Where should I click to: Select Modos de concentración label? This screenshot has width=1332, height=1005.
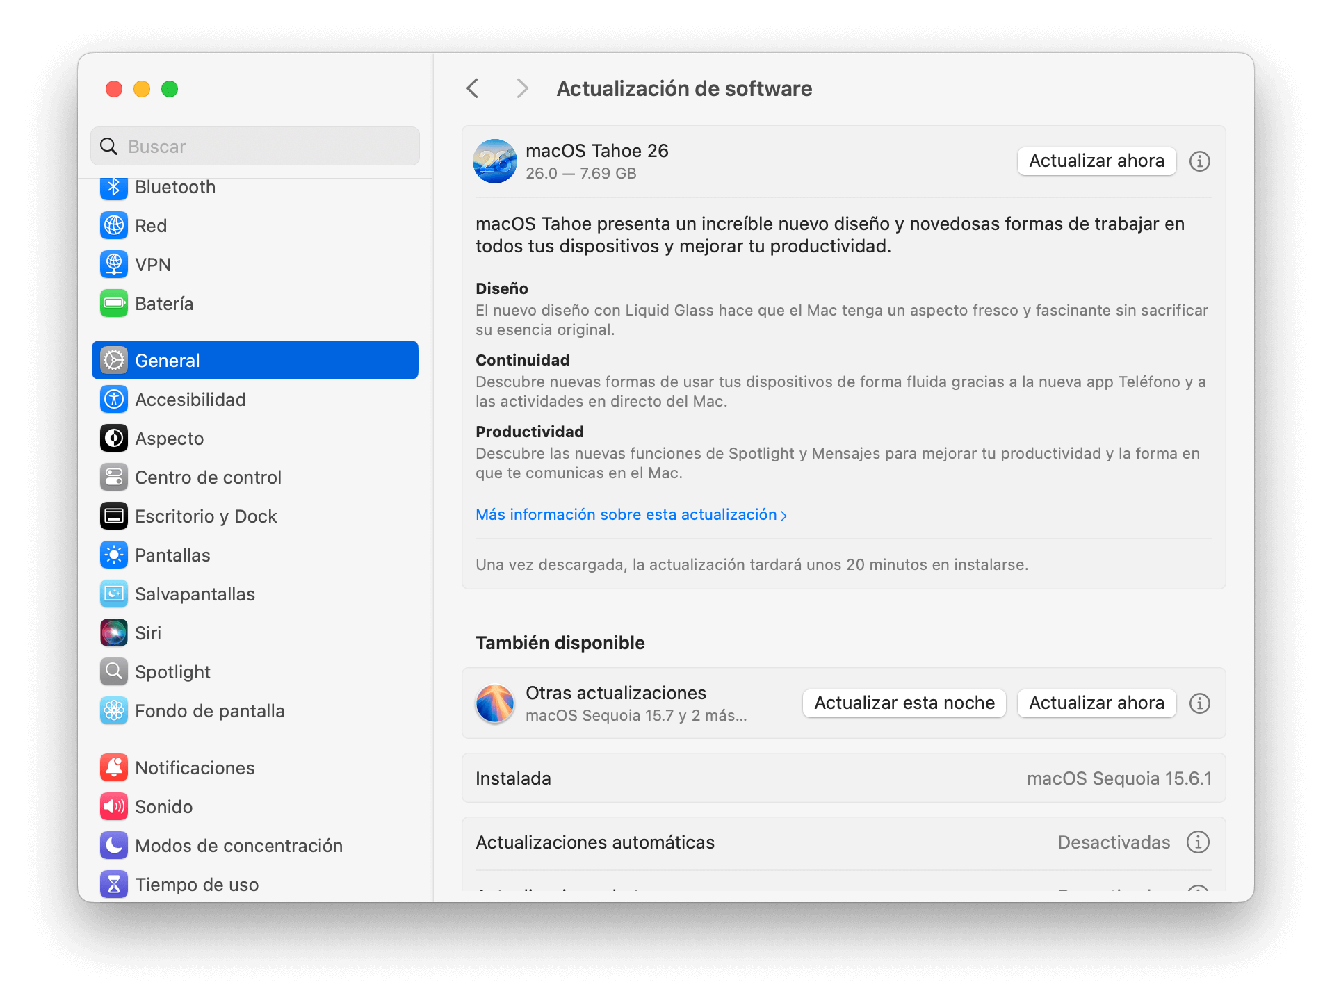238,846
